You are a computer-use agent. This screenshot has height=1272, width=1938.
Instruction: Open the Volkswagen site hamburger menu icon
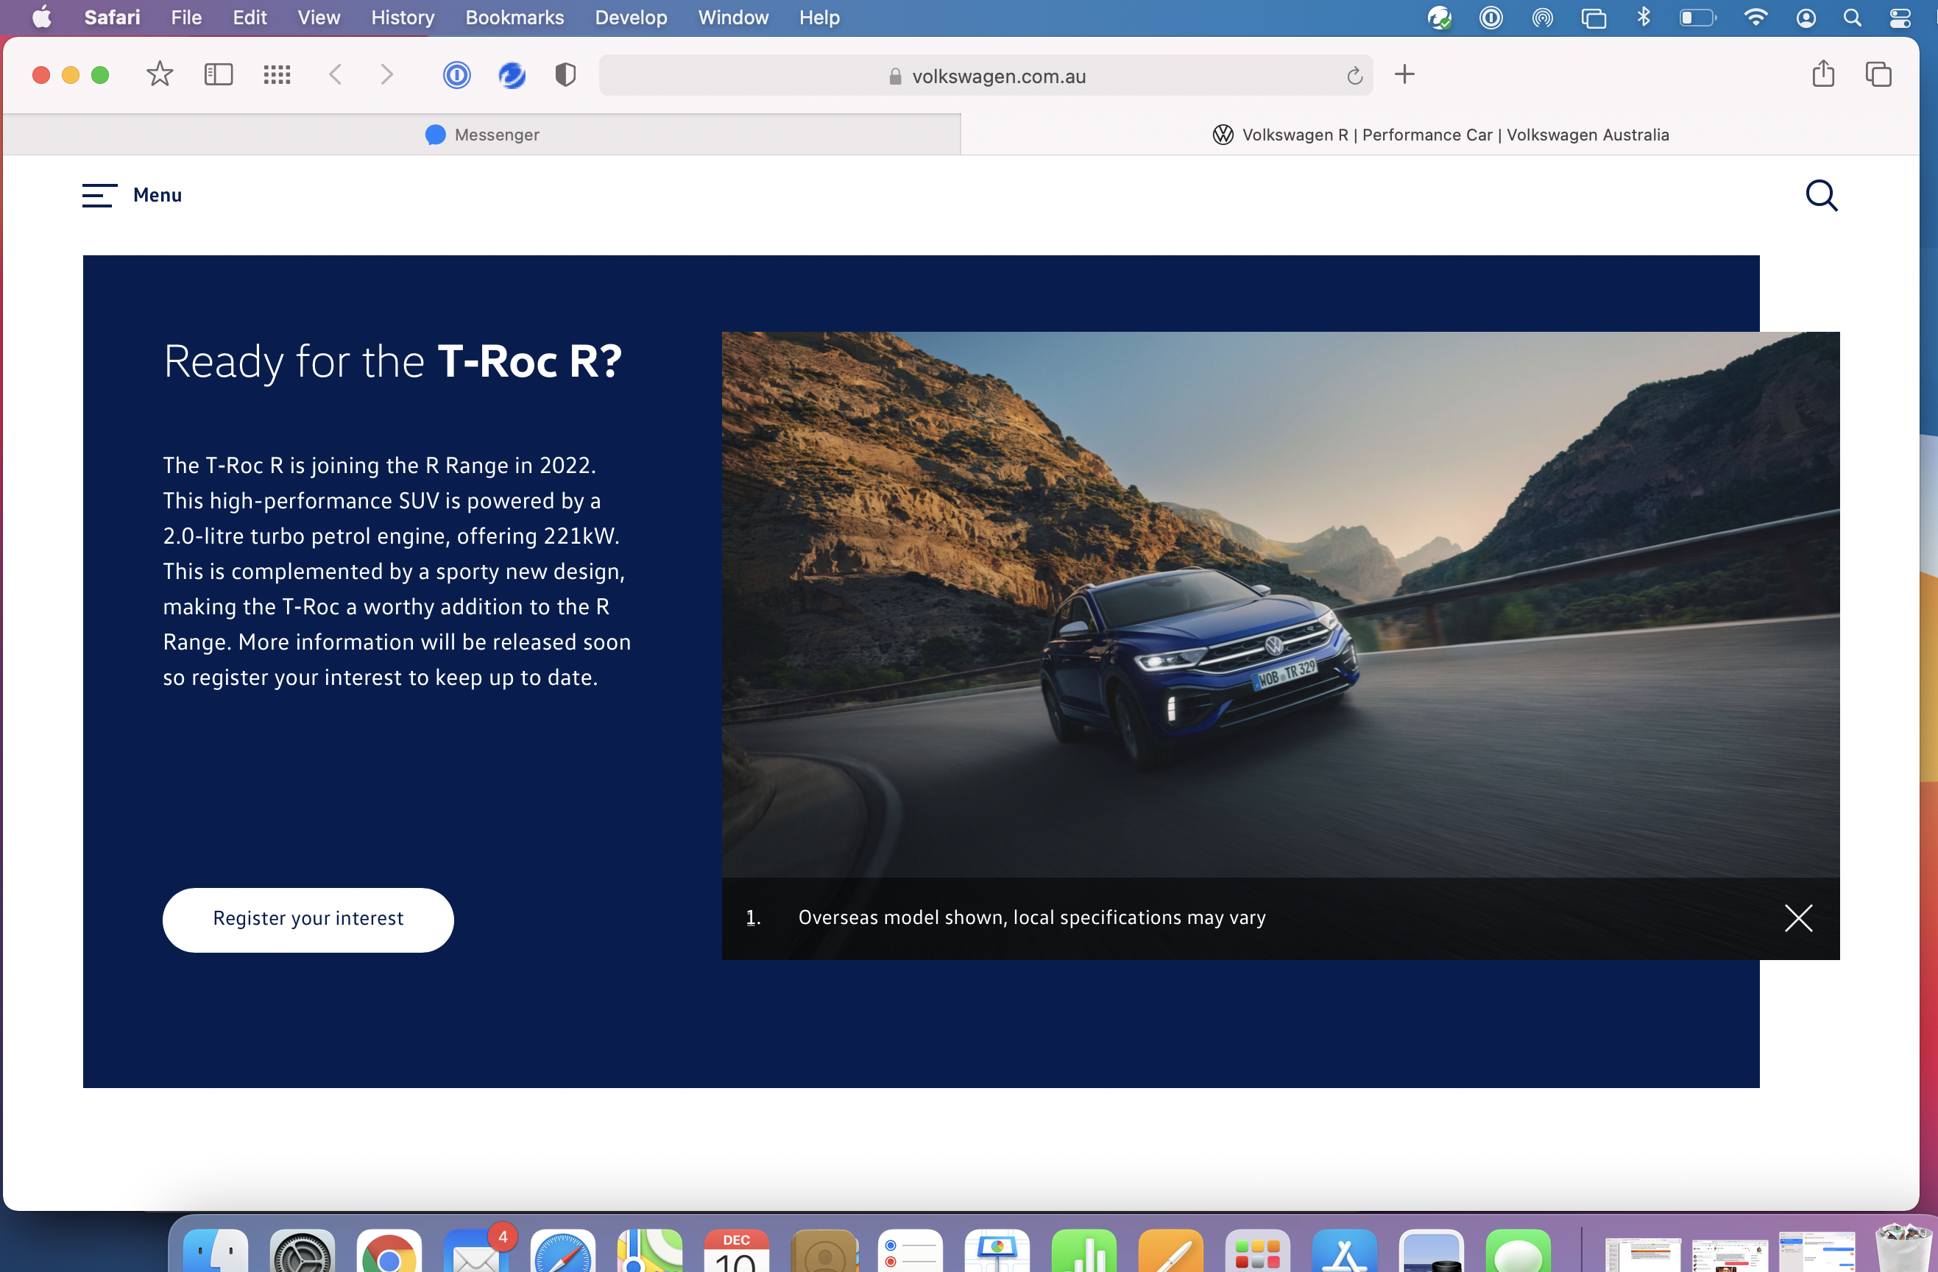[x=99, y=195]
